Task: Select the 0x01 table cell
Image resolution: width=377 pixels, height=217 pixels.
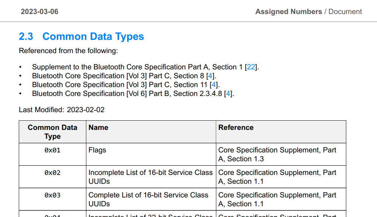Action: [52, 154]
